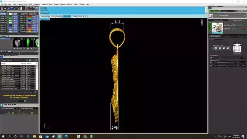
Task: Open the Lighting tab in V-Ray panel
Action: [228, 36]
